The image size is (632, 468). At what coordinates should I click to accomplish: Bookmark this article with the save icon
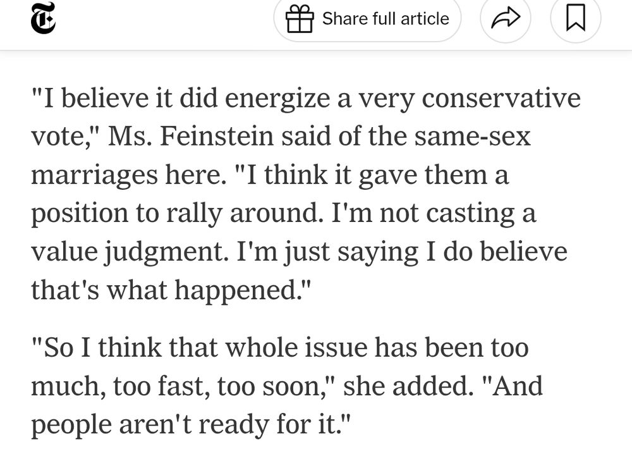pos(575,19)
